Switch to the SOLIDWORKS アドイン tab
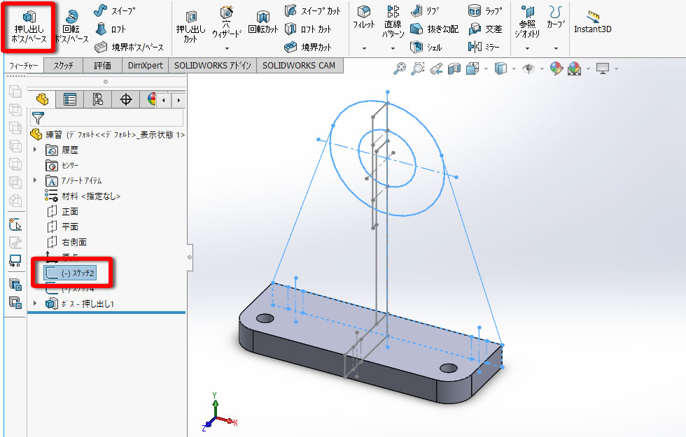Viewport: 686px width, 437px height. tap(213, 66)
